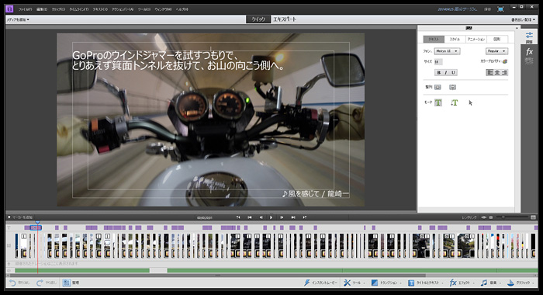Switch to the エキスパート view tab
The height and width of the screenshot is (295, 543).
point(285,19)
